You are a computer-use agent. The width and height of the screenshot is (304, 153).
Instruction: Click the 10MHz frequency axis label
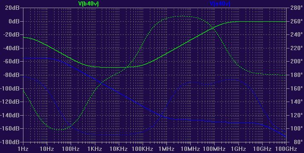(x=190, y=149)
